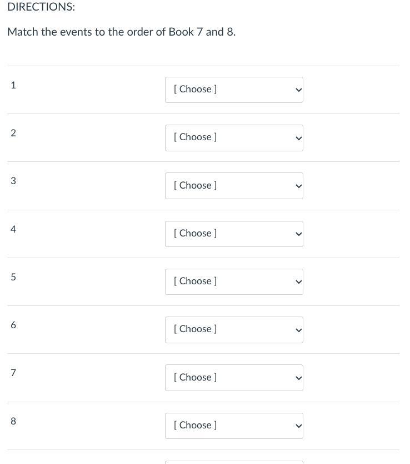Click the chevron arrow on row 4 dropdown
The width and height of the screenshot is (410, 464).
tap(298, 234)
